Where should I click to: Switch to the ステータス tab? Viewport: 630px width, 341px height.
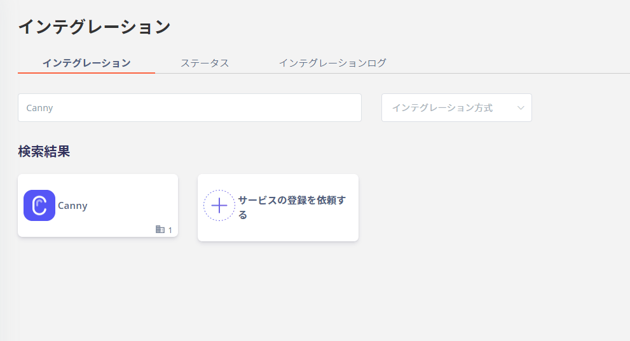tap(205, 63)
